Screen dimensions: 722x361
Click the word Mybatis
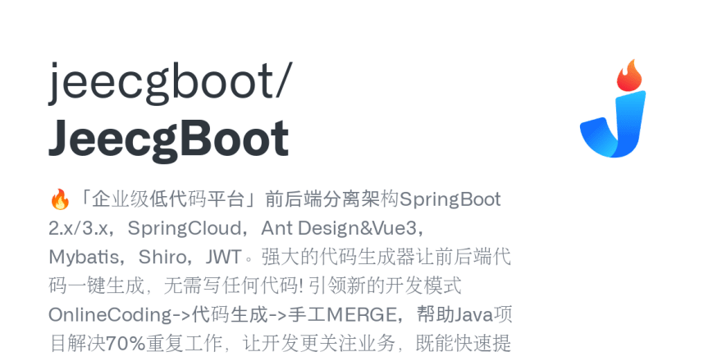click(x=84, y=258)
